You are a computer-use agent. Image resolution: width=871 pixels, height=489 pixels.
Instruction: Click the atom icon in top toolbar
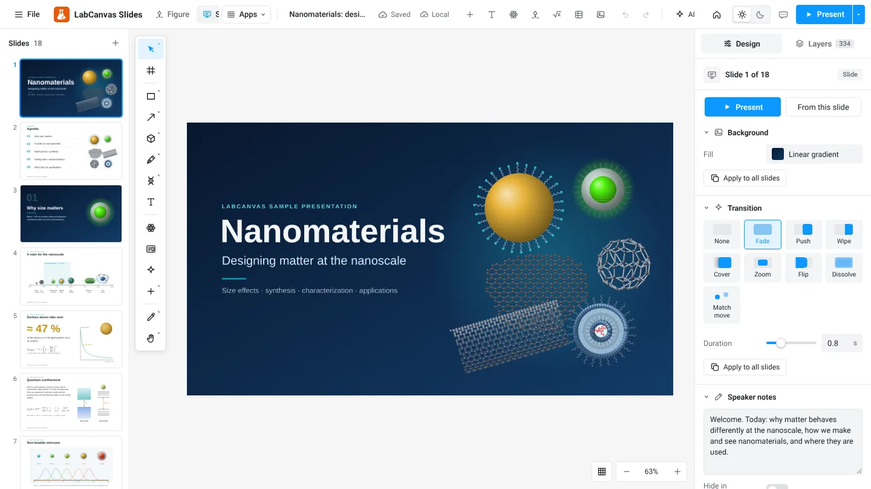pos(514,14)
